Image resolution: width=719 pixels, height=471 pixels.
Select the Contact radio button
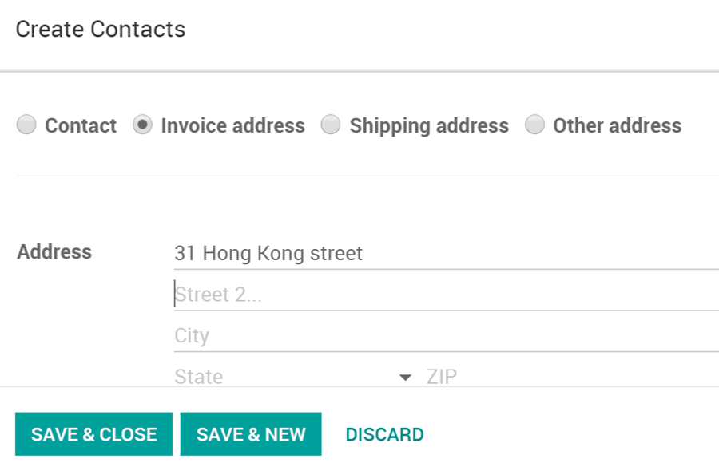click(x=26, y=125)
